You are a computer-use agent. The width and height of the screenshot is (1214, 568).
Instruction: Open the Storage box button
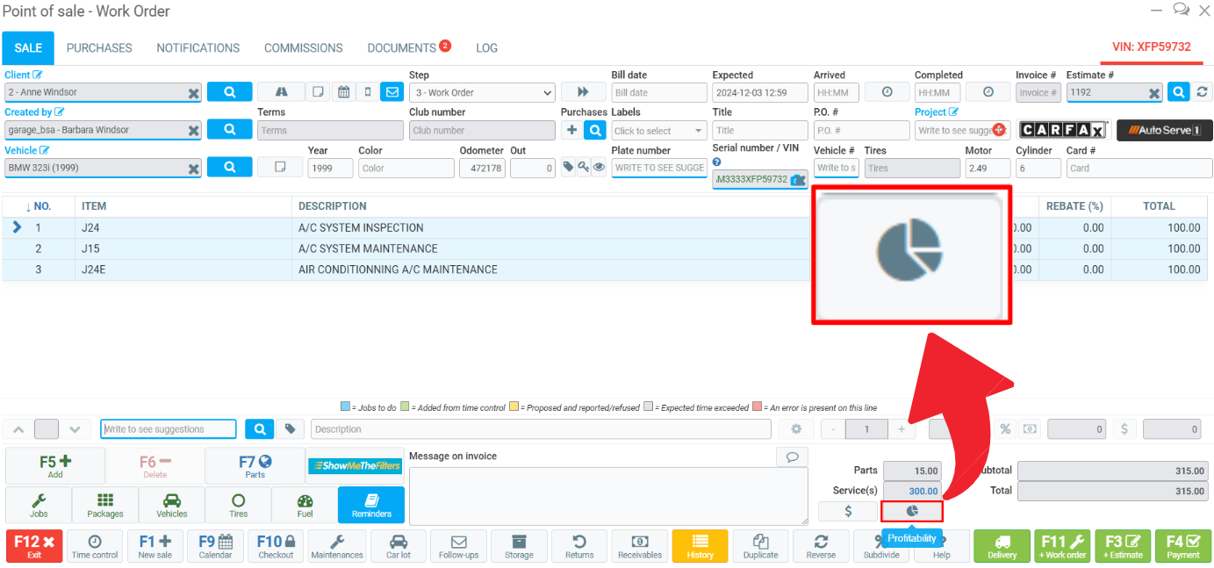pyautogui.click(x=519, y=546)
